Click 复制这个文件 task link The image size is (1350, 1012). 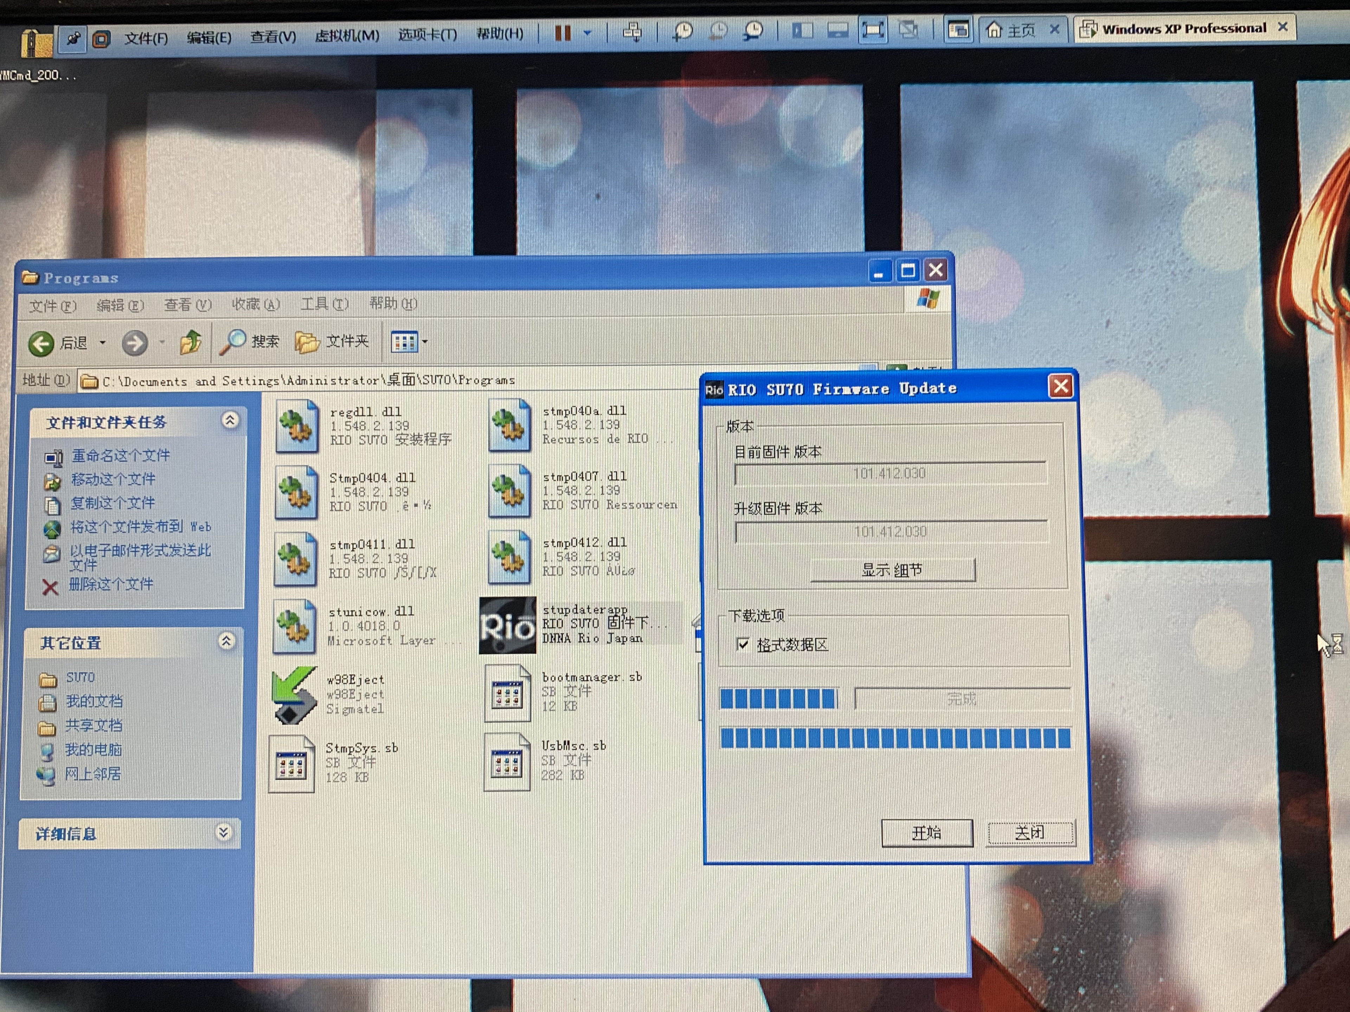point(113,503)
